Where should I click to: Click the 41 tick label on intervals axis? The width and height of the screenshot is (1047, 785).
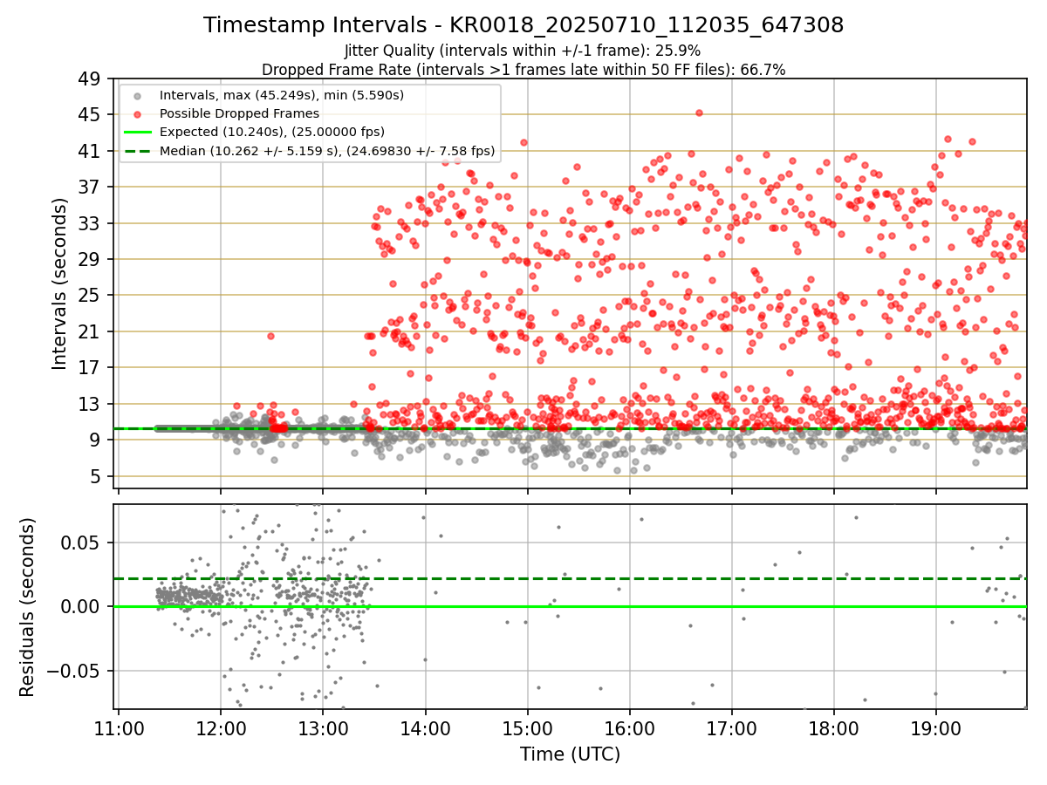(x=90, y=151)
